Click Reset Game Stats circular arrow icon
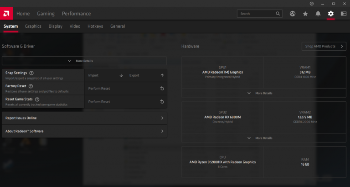Image resolution: width=350 pixels, height=187 pixels. pos(162,102)
